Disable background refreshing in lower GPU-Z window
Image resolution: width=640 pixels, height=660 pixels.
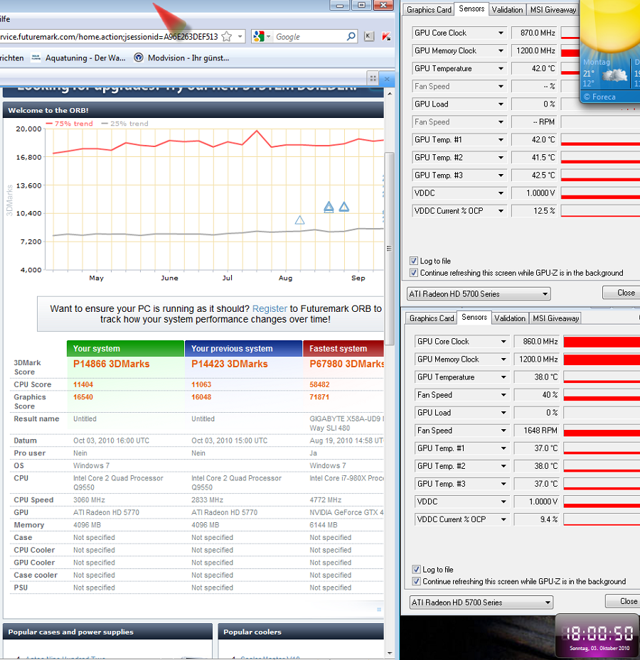[x=416, y=581]
